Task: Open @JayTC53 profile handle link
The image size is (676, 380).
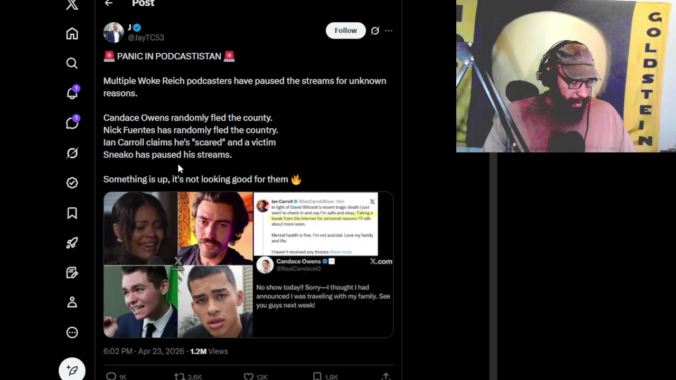Action: click(146, 37)
